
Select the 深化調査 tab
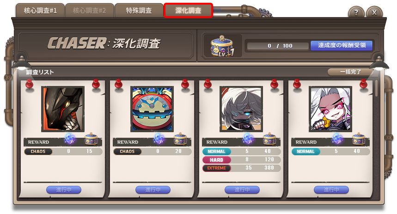pyautogui.click(x=188, y=11)
